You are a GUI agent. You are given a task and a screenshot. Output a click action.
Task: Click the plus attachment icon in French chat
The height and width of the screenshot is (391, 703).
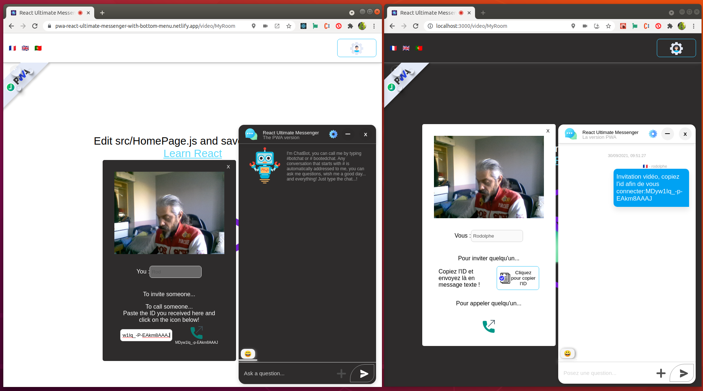660,373
